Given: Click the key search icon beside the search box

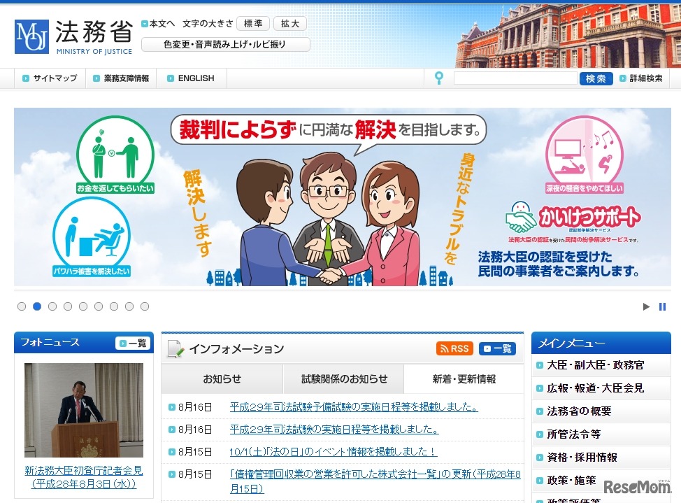Looking at the screenshot, I should pyautogui.click(x=438, y=78).
